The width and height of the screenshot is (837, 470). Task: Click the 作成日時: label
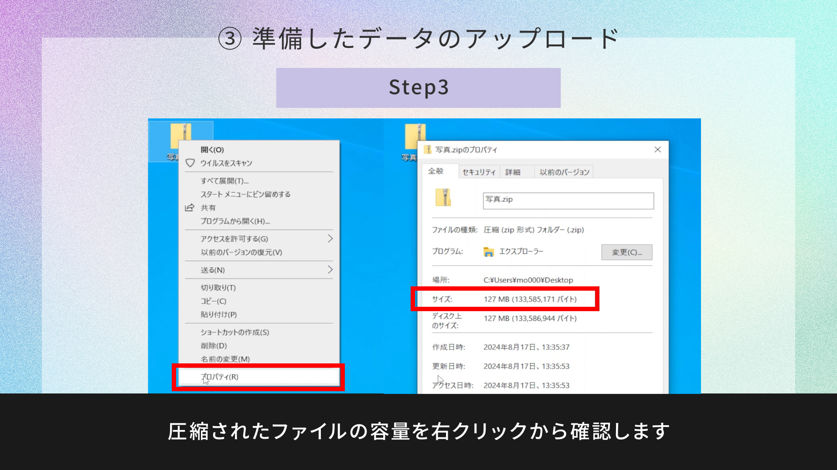pos(449,347)
